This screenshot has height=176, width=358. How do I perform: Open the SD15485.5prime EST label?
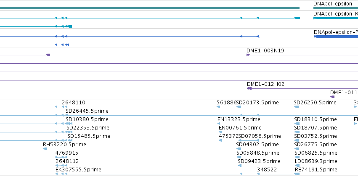[89, 136]
